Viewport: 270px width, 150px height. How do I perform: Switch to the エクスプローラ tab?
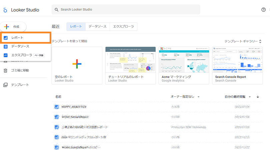coord(123,27)
